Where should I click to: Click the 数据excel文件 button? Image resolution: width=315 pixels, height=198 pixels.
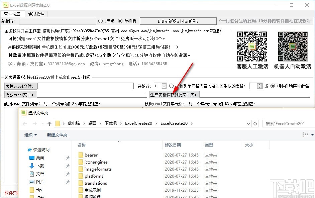20,86
